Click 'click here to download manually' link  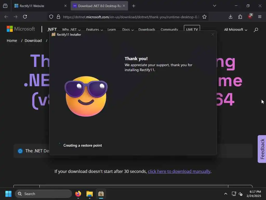(x=179, y=171)
